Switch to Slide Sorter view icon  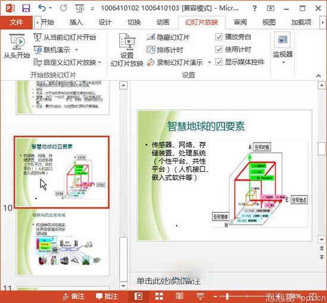click(159, 296)
